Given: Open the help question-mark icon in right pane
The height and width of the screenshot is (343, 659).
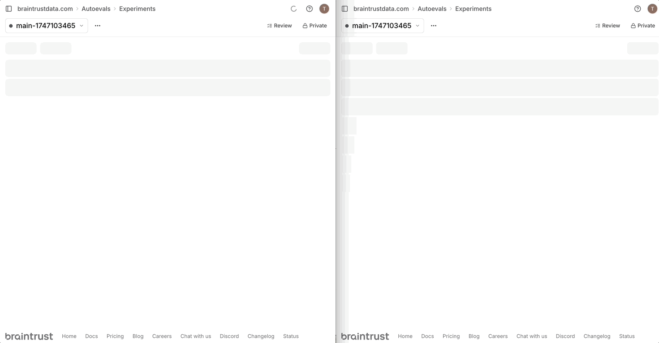Looking at the screenshot, I should (x=638, y=9).
